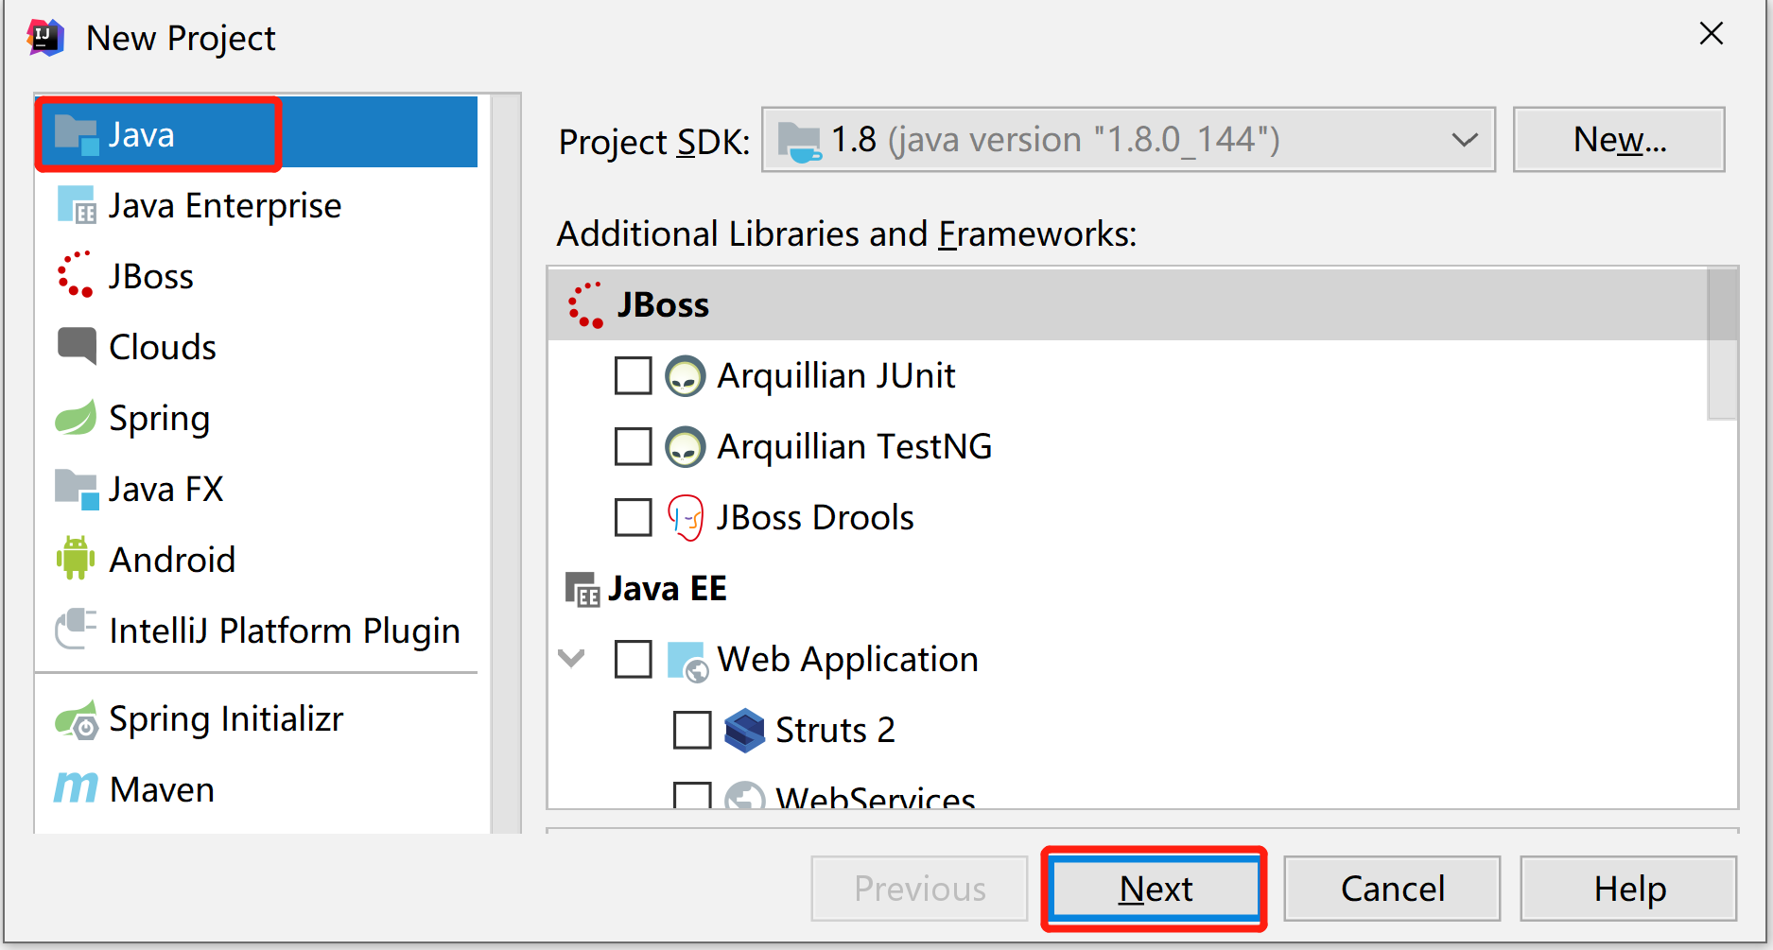Close the New Project dialog
The height and width of the screenshot is (950, 1773).
point(1712,34)
